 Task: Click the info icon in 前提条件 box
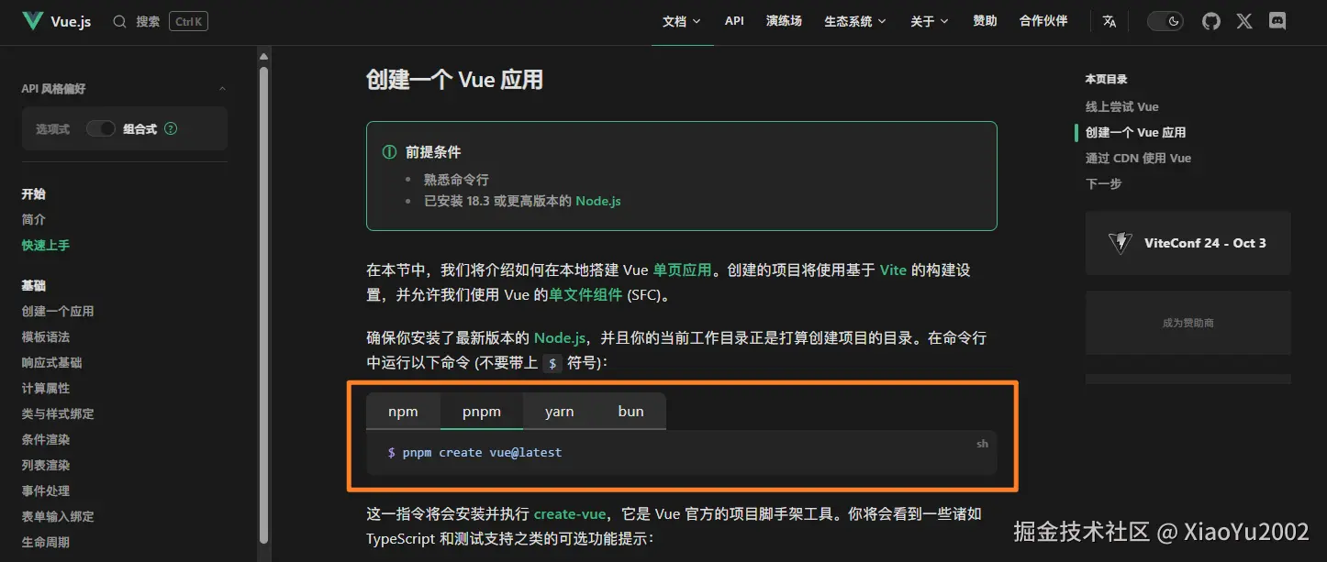pos(388,151)
